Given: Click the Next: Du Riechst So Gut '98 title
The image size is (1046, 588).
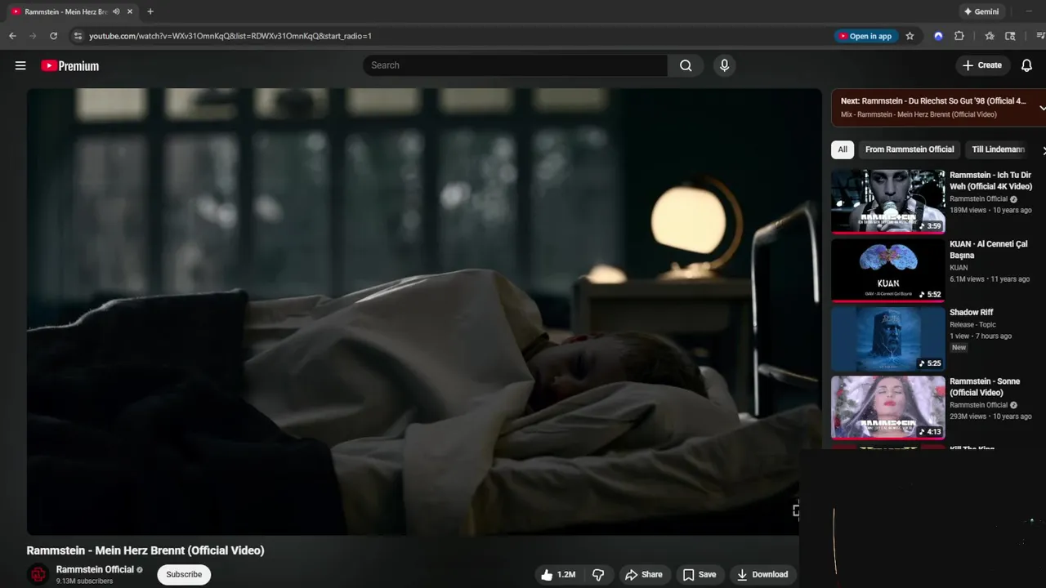Looking at the screenshot, I should (x=933, y=101).
